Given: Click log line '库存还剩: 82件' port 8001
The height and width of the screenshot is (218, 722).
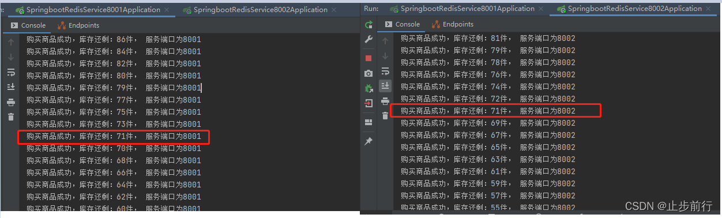Looking at the screenshot, I should point(114,63).
